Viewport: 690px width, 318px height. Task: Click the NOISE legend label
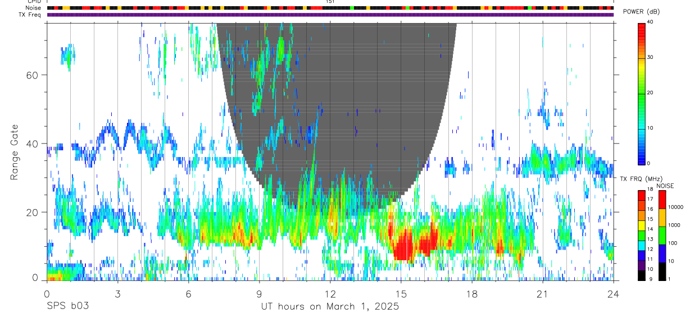[x=665, y=186]
